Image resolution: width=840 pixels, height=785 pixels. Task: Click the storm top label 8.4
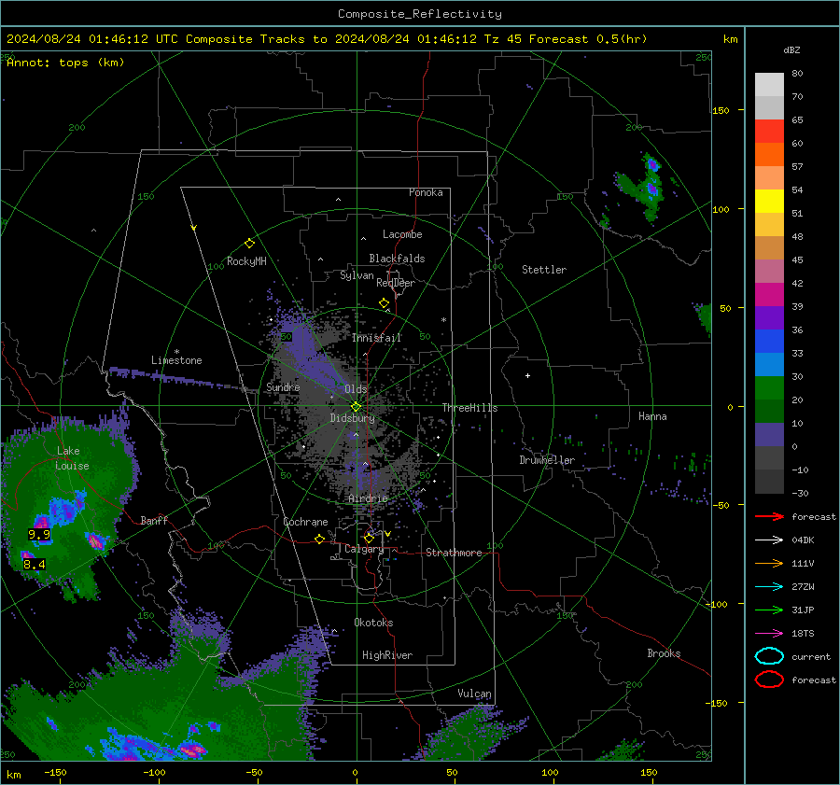coord(35,564)
